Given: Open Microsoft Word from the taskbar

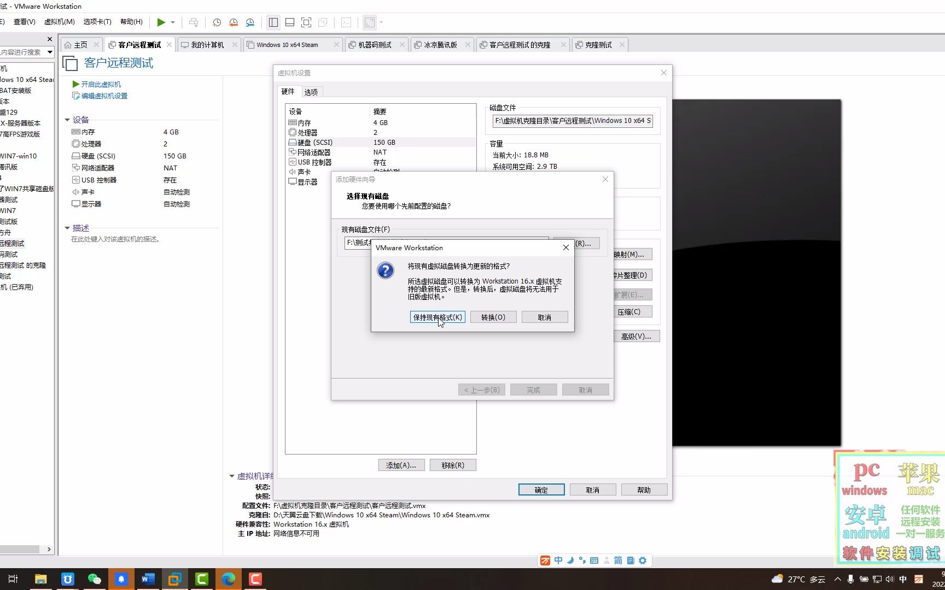Looking at the screenshot, I should tap(148, 579).
